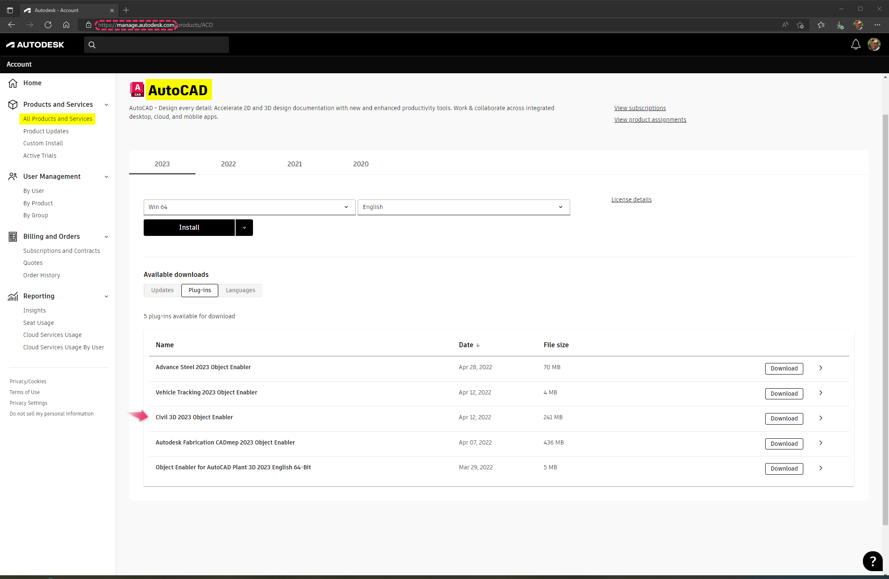Open the Win 64 platform dropdown
Viewport: 889px width, 579px height.
point(249,207)
